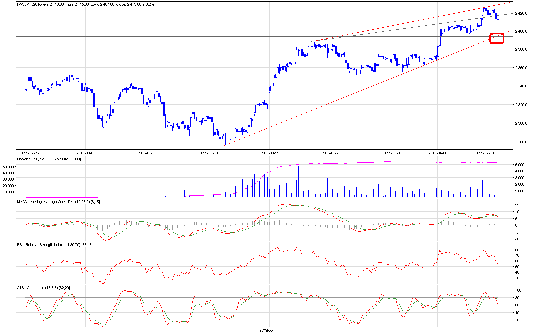Click the 2 280,0 price axis label
533x333 pixels.
click(521, 142)
